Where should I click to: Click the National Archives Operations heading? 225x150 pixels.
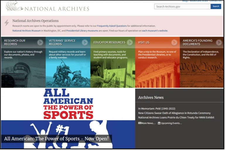pyautogui.click(x=35, y=21)
